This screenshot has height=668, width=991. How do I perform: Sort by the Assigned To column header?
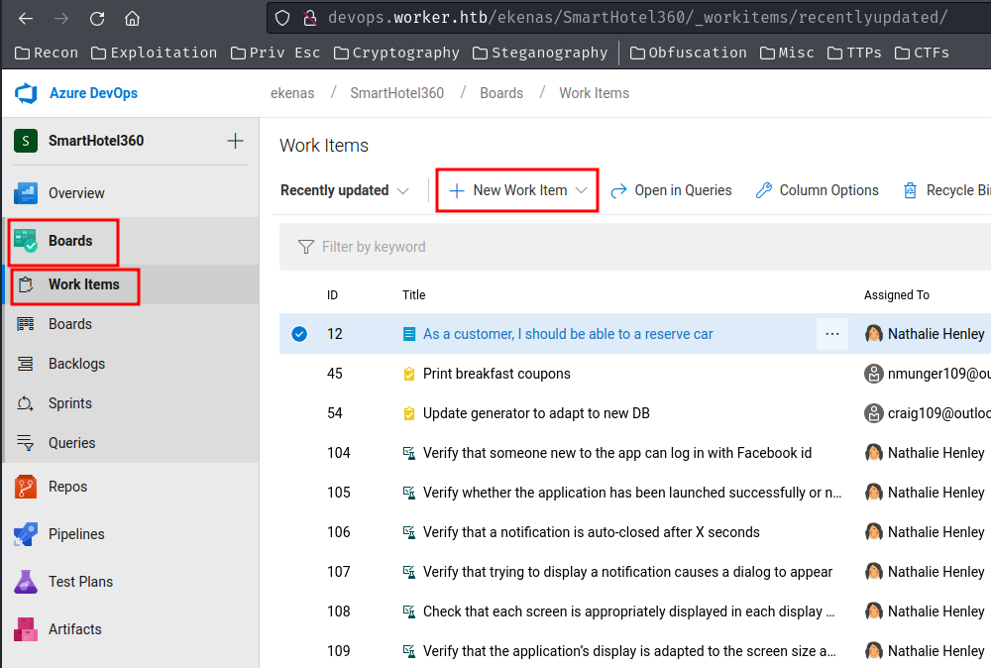click(x=897, y=295)
